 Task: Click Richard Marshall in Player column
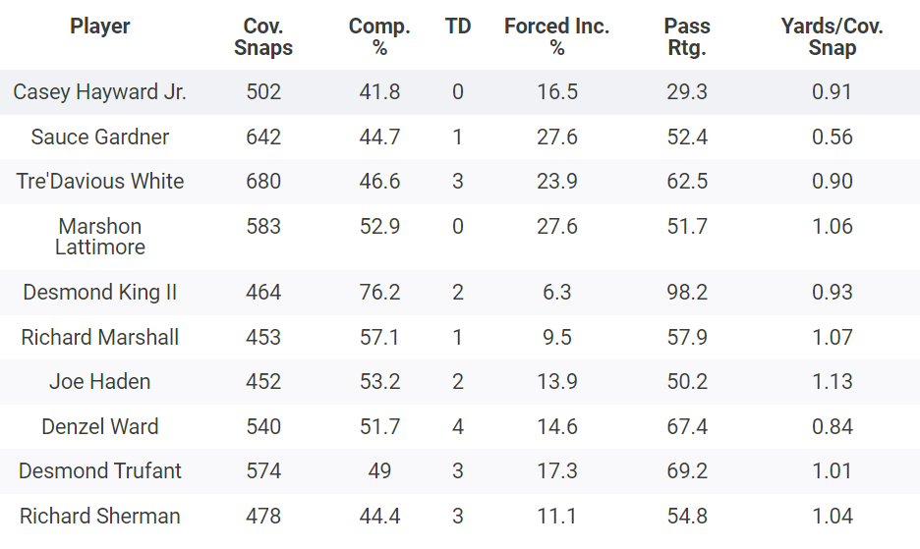click(100, 338)
